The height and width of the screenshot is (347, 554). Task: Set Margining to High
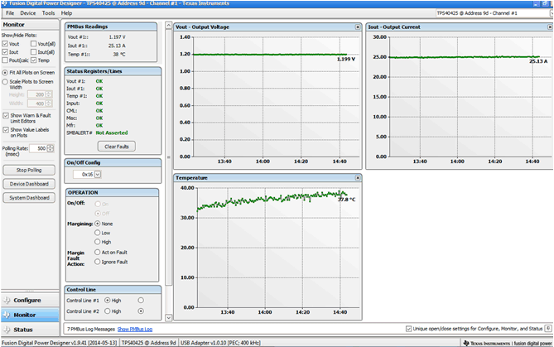(98, 242)
